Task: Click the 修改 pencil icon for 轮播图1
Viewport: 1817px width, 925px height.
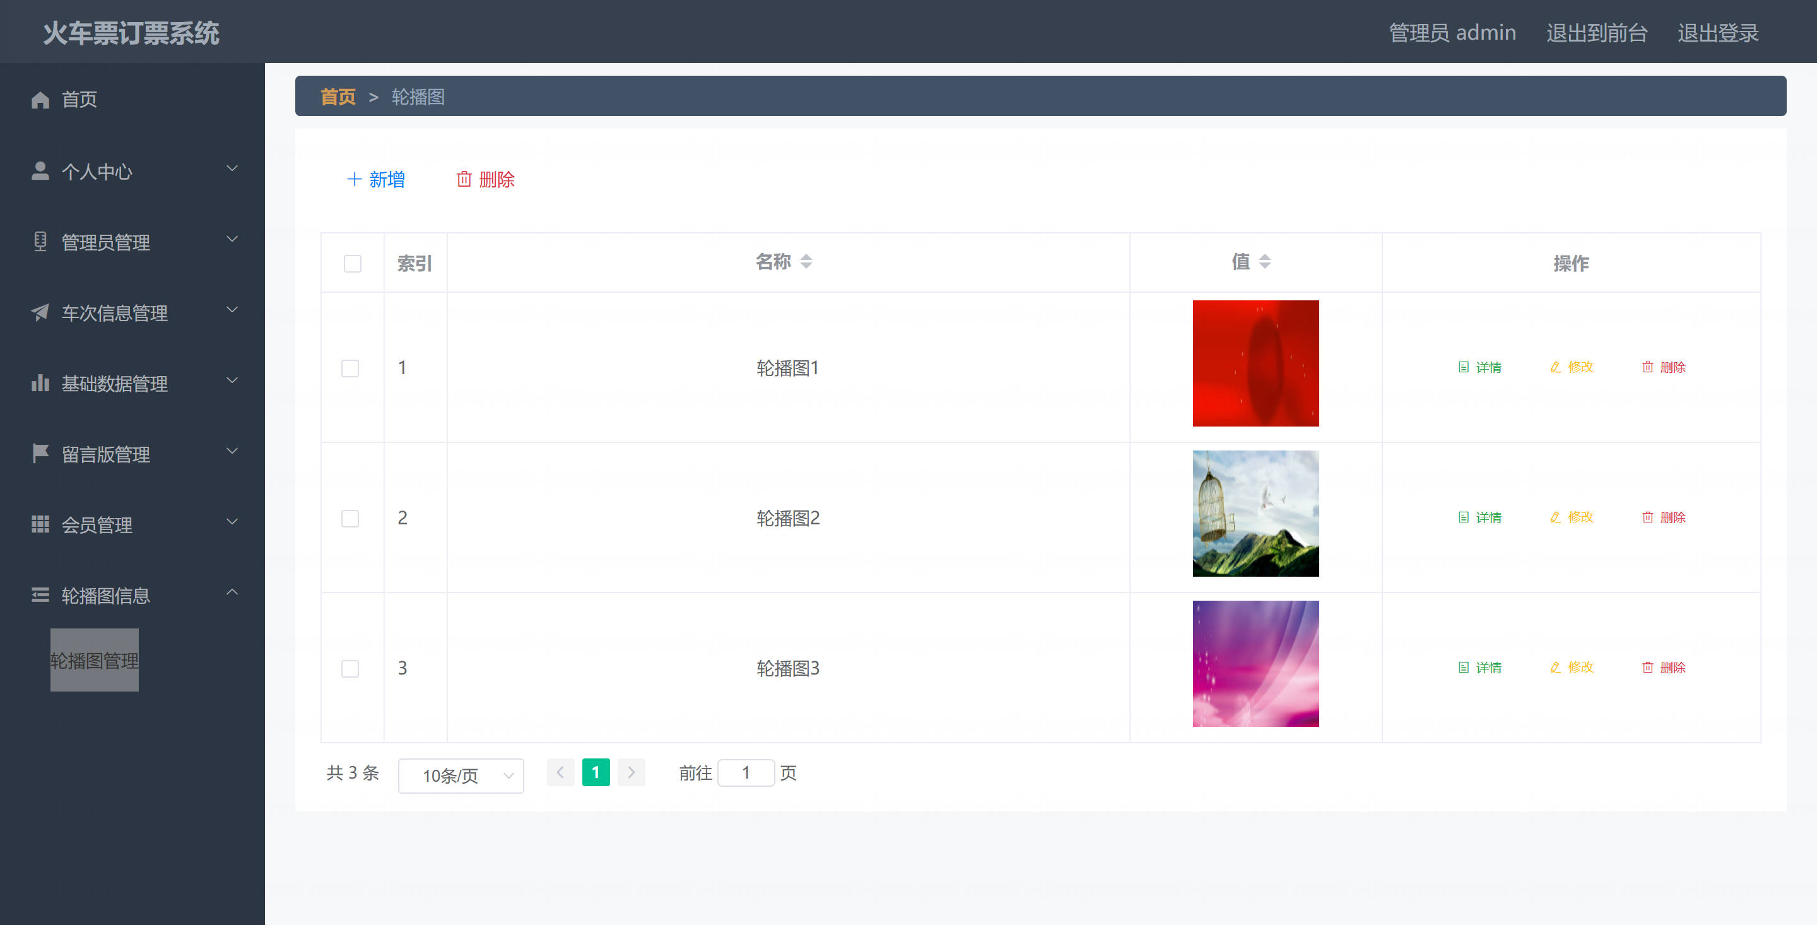Action: (1555, 367)
